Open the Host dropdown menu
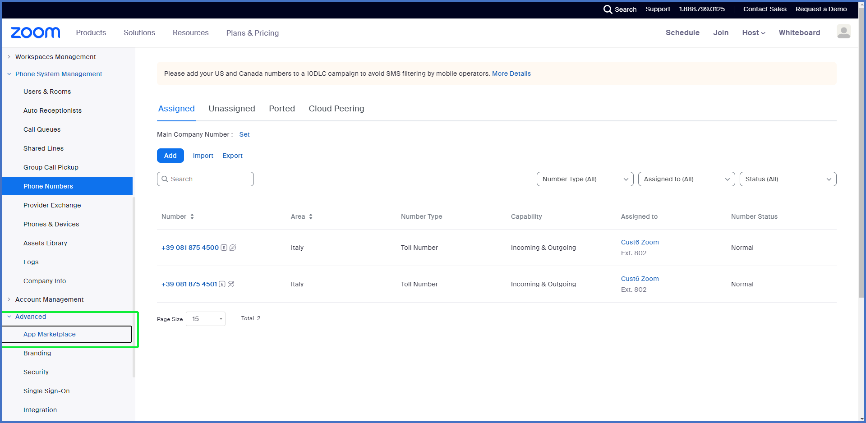Viewport: 866px width, 423px height. [x=754, y=32]
